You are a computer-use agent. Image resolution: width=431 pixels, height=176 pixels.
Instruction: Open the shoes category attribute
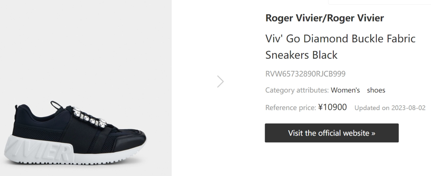376,90
